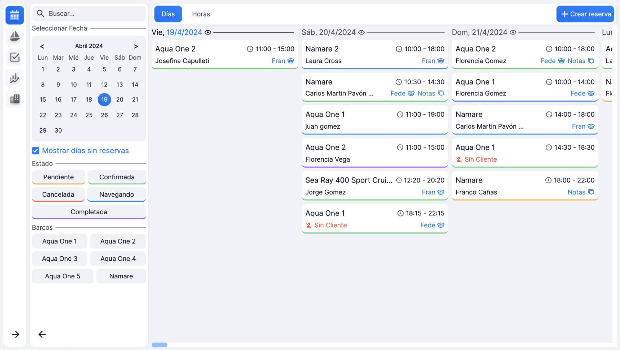Toggle the Confirmada status filter
This screenshot has width=620, height=350.
click(x=117, y=177)
